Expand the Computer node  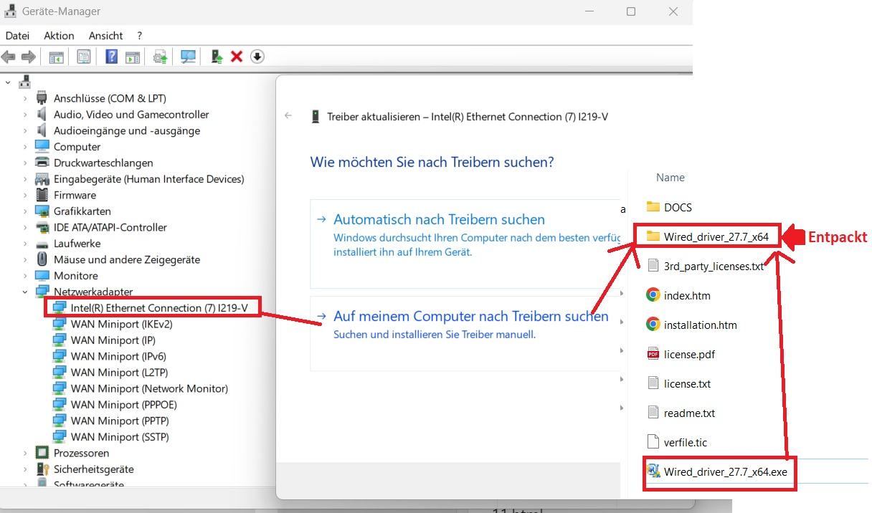25,147
